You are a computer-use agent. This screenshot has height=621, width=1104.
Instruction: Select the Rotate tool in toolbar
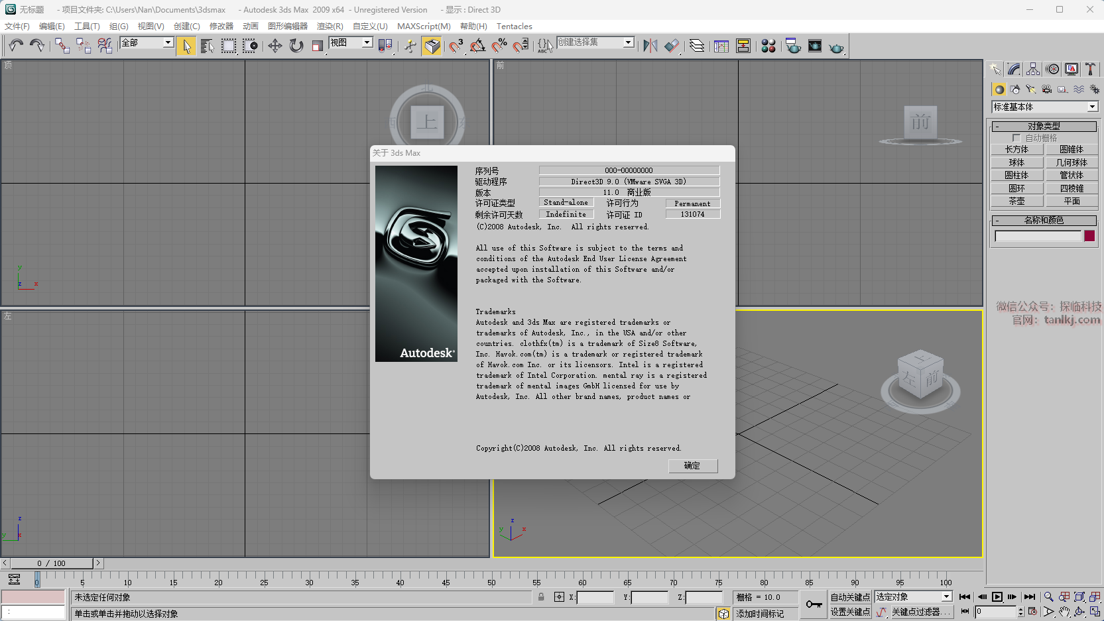296,46
